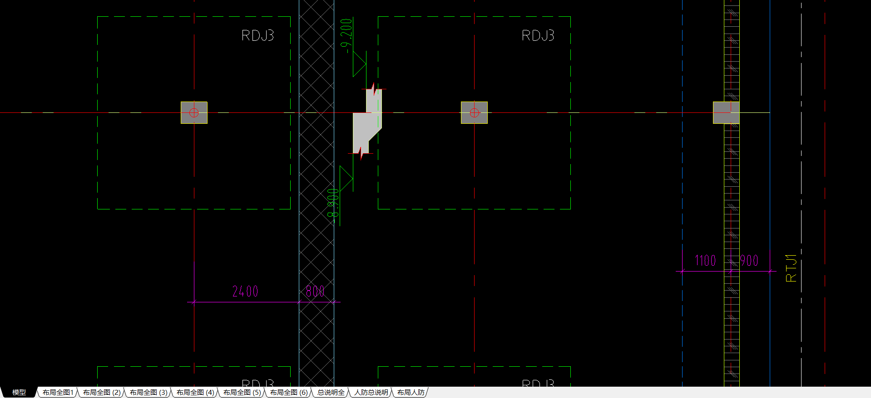Select the 1100 dimension text
This screenshot has width=871, height=398.
click(705, 260)
